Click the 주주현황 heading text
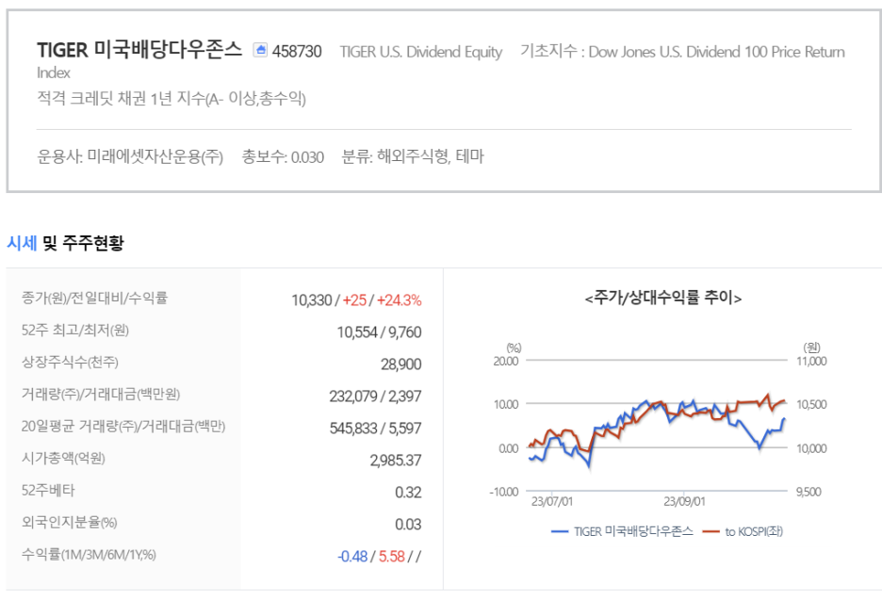 (x=92, y=244)
